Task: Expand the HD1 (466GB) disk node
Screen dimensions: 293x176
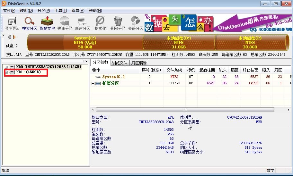Action: pyautogui.click(x=6, y=72)
